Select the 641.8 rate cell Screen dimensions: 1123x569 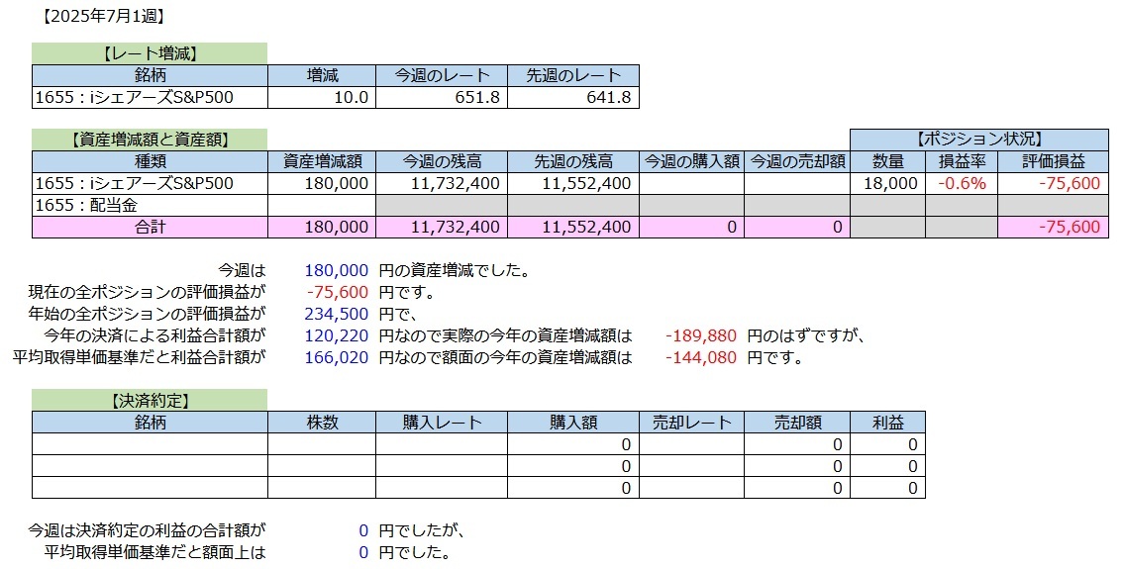pyautogui.click(x=573, y=97)
